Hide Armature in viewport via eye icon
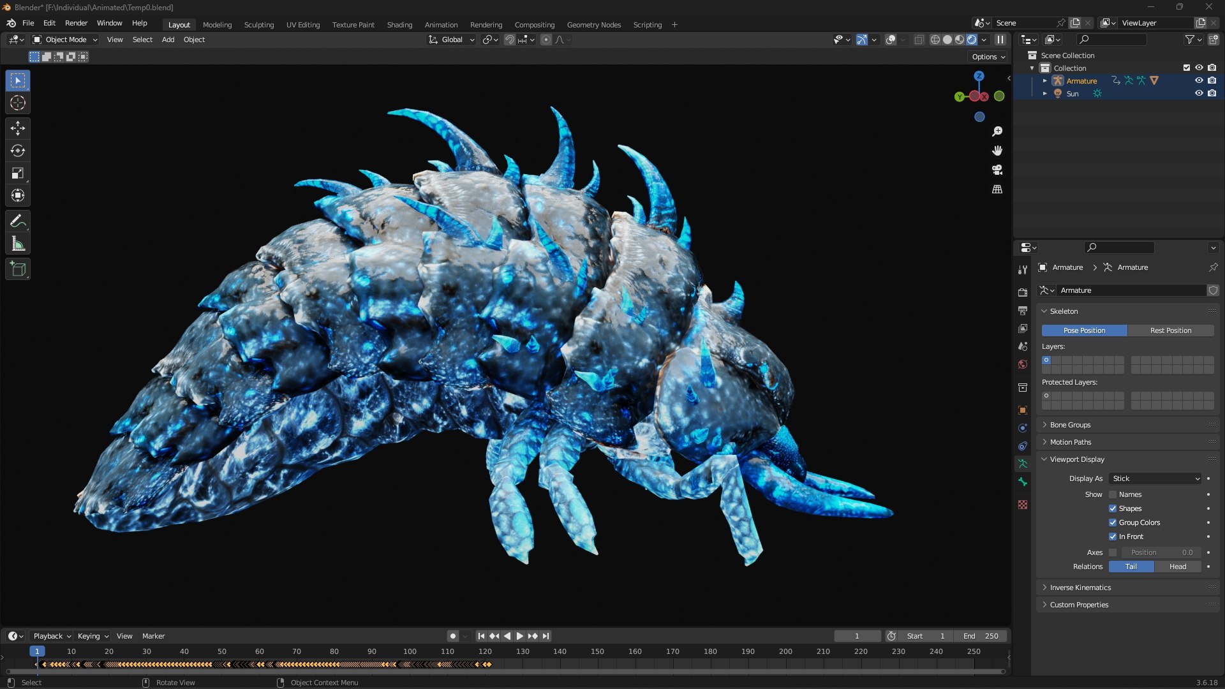Screen dimensions: 1225x689 1199,80
